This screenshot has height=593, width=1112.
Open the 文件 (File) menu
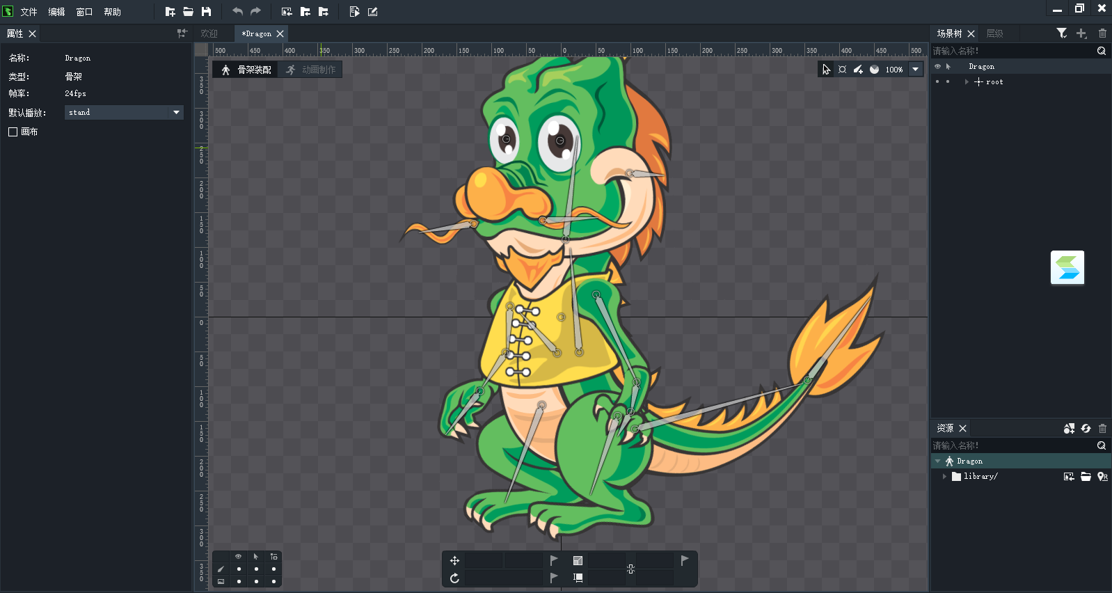[x=29, y=12]
